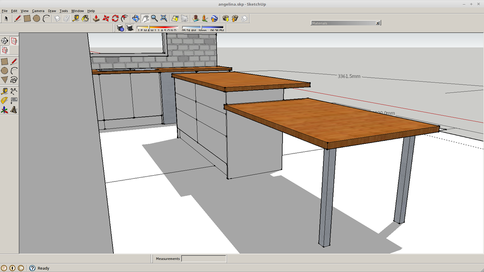Select the Polygon tool in side toolbar
Screen dimensions: 484x272
click(5, 80)
